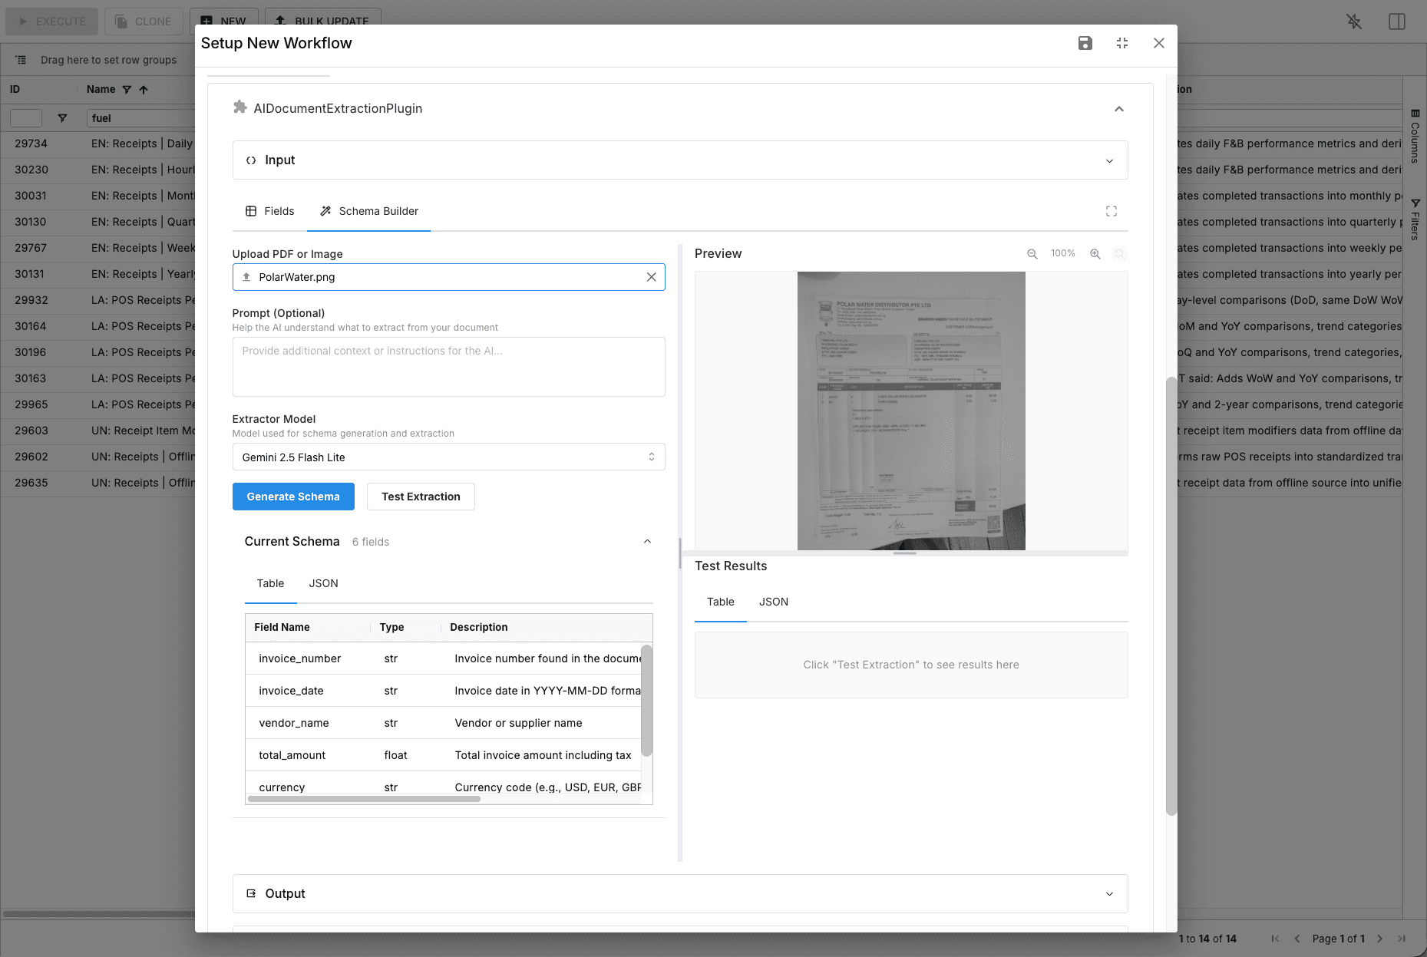Click the PolarWater invoice preview image

[911, 411]
